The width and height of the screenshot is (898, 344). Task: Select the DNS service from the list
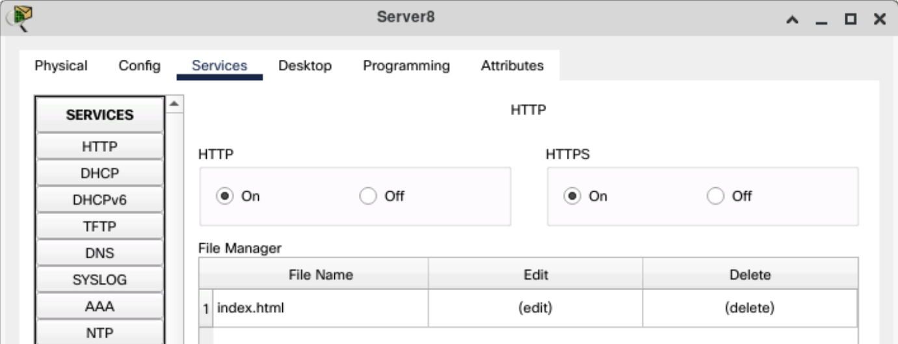coord(99,253)
